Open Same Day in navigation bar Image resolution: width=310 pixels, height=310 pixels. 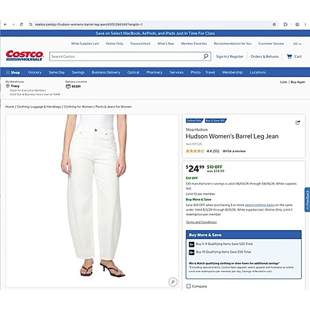(56, 72)
